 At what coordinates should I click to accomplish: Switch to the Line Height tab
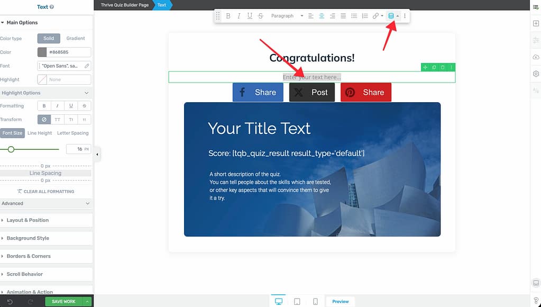(40, 133)
